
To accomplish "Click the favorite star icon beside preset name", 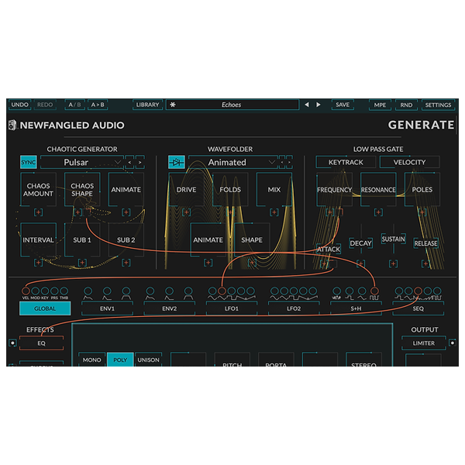I will tap(173, 105).
